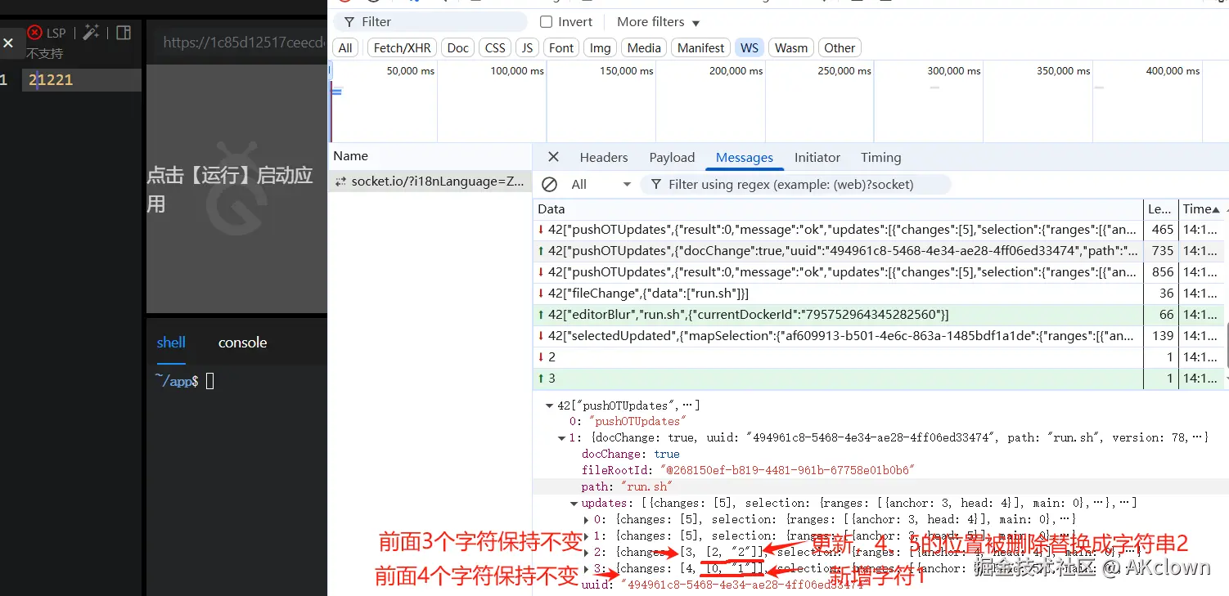Click the 50,000 ms timeline marker

410,71
